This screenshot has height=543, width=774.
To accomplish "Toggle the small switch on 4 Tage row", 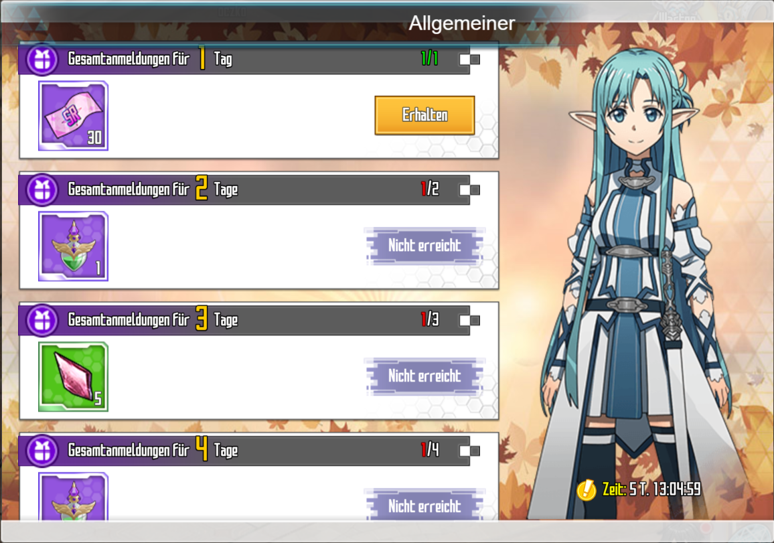I will pos(469,451).
